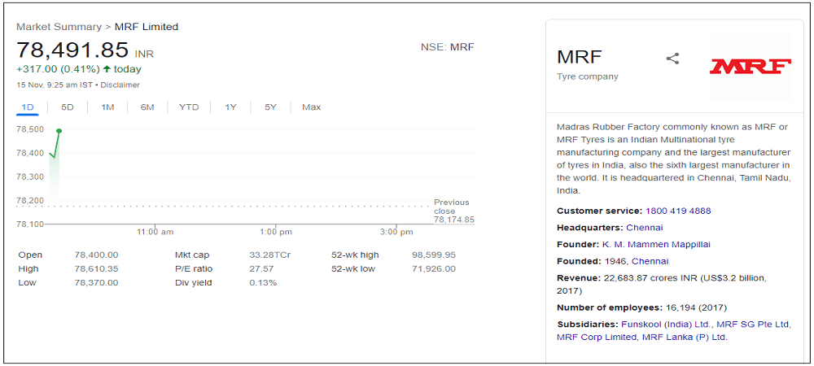Click the NSE: MRF ticker label

point(448,47)
